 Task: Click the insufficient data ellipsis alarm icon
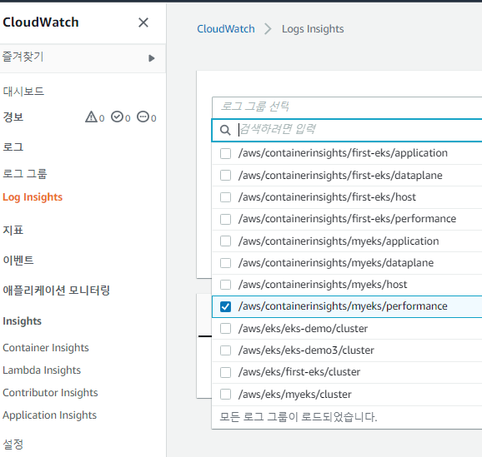(143, 117)
